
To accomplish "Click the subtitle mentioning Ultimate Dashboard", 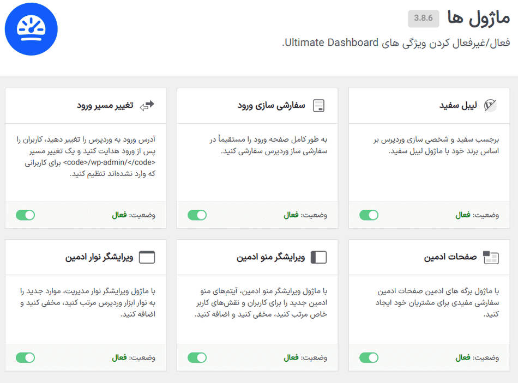I will coord(396,43).
